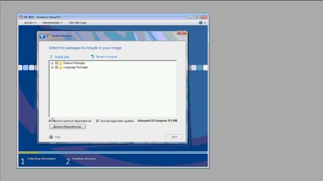Screen dimensions: 323x181
Task: Expand the Feature Packages tree node
Action: tap(52, 63)
